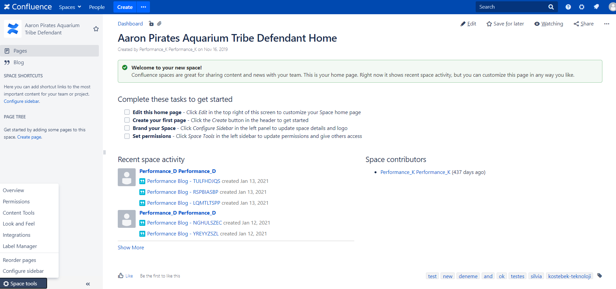This screenshot has height=289, width=616.
Task: Open the user profile avatar
Action: point(612,7)
